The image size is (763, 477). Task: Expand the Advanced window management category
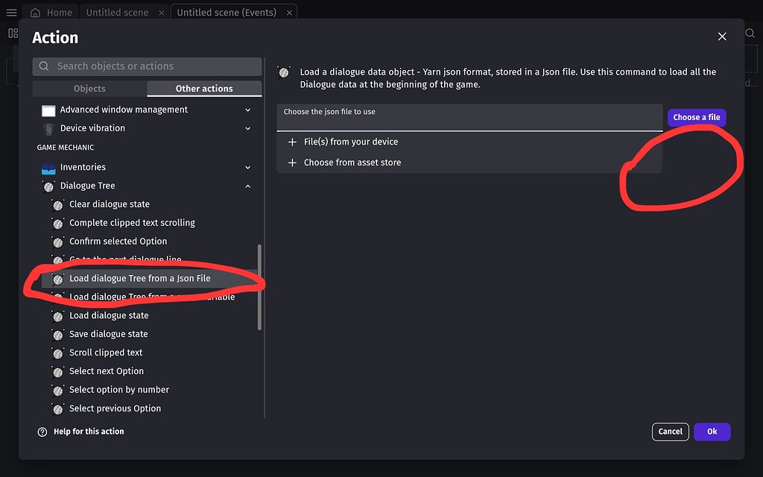pyautogui.click(x=247, y=110)
